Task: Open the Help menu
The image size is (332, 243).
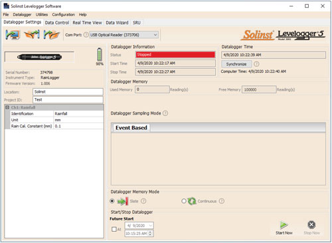Action: [x=82, y=15]
